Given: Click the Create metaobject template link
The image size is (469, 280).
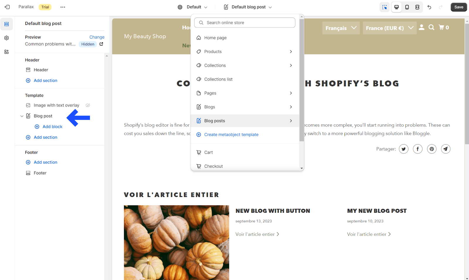Looking at the screenshot, I should click(x=231, y=135).
